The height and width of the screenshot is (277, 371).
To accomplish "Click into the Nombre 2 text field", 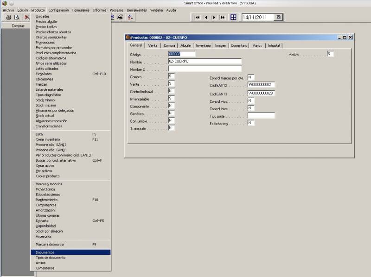I will 205,69.
